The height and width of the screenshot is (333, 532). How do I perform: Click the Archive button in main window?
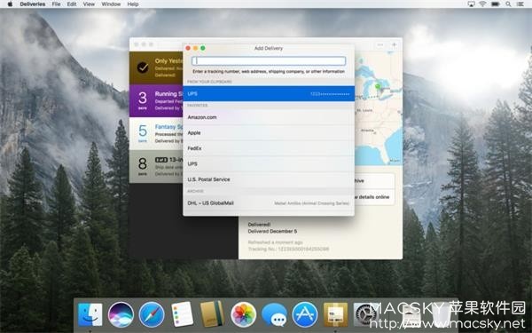click(374, 181)
